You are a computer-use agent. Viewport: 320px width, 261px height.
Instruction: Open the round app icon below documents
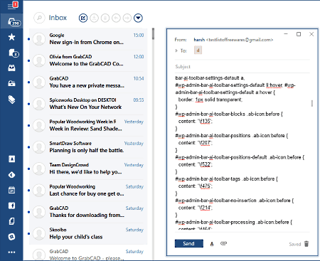(x=11, y=237)
